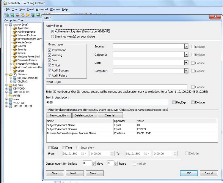
Task: Click the Log Files folder icon
Action: tap(10, 85)
